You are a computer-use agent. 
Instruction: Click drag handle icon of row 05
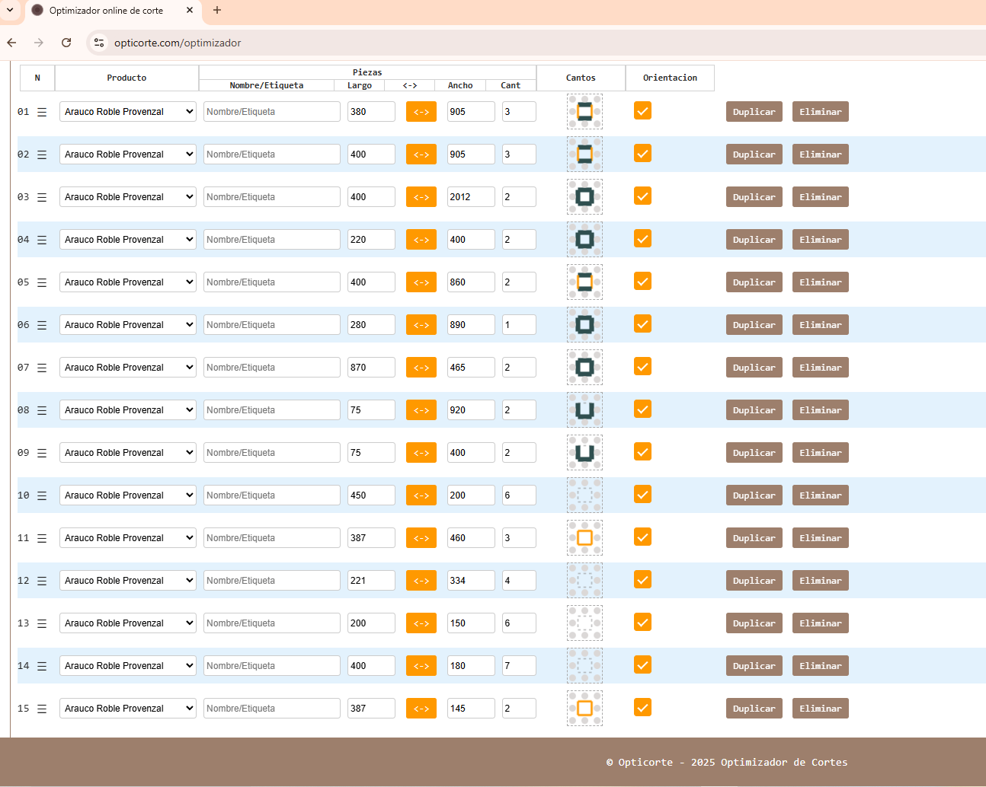pyautogui.click(x=42, y=282)
